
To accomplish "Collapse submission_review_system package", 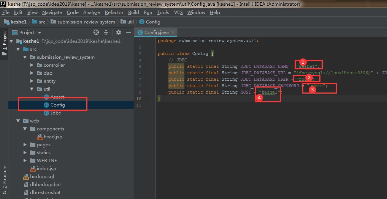I will (x=25, y=57).
